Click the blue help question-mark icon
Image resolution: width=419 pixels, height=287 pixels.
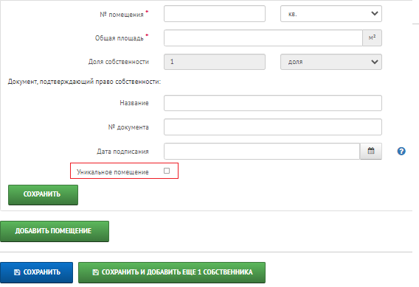click(x=401, y=151)
